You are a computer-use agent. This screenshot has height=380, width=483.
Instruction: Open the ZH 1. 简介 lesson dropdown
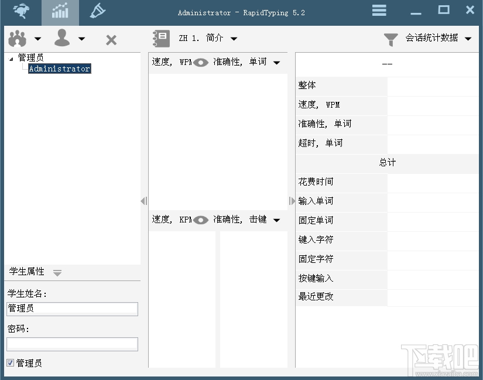234,38
